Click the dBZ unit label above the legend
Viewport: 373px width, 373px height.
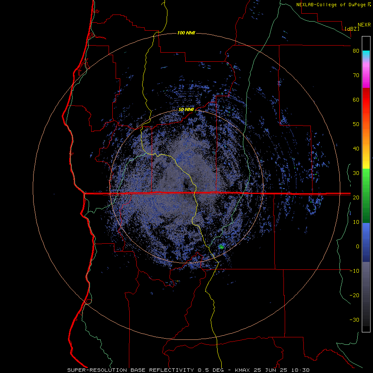[x=352, y=29]
